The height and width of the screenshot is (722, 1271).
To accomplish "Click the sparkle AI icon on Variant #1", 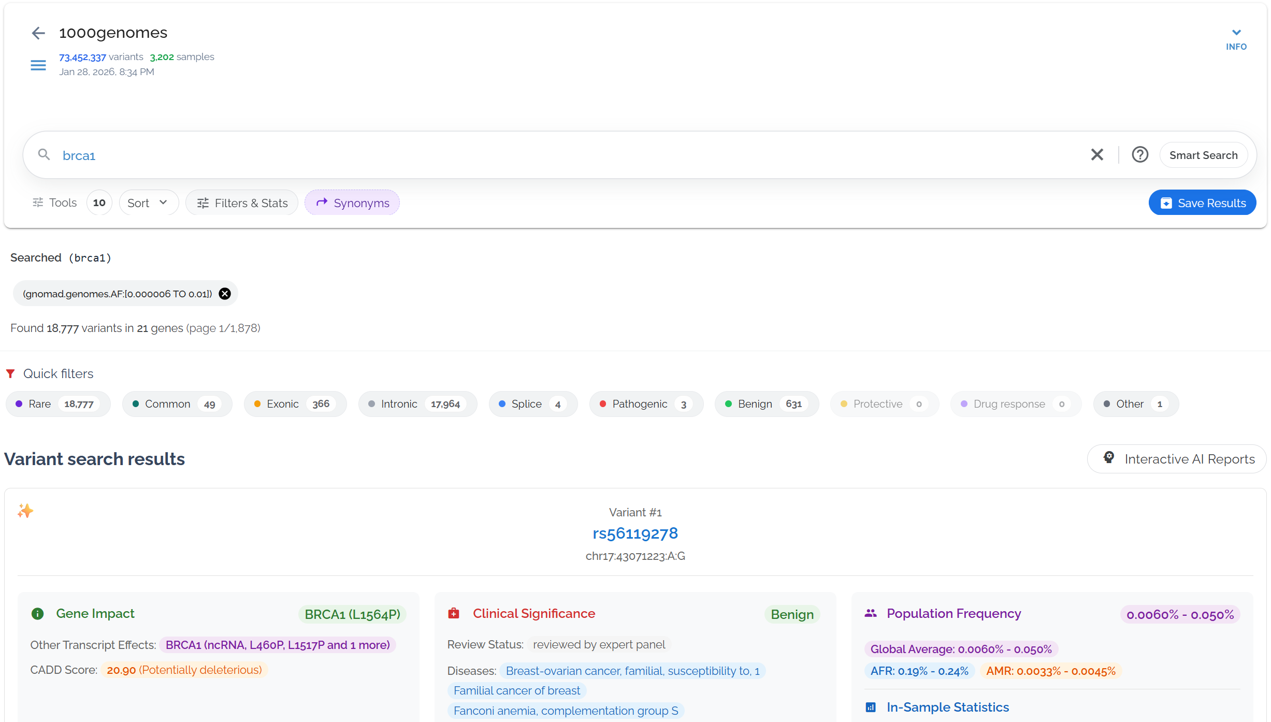I will [x=25, y=511].
